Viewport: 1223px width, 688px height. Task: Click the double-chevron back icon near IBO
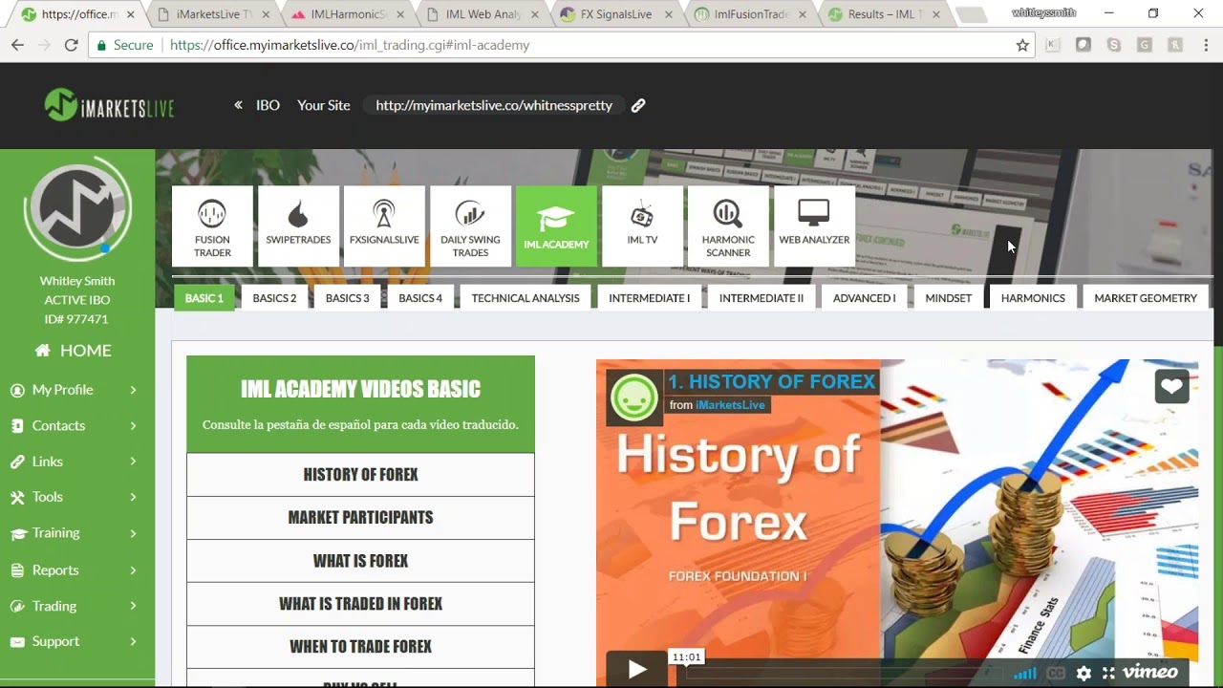pos(238,105)
